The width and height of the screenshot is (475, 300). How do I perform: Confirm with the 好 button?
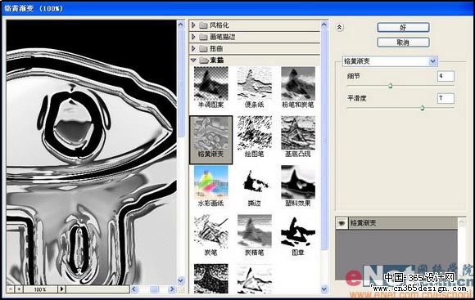click(x=403, y=28)
